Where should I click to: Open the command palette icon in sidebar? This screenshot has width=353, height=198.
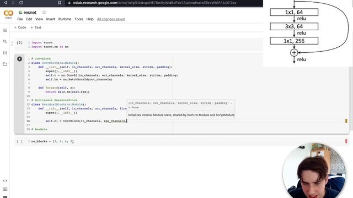coord(5,189)
